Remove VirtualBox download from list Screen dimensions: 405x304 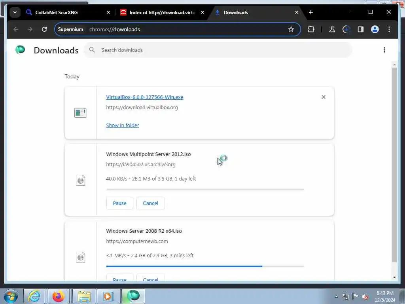click(x=324, y=97)
